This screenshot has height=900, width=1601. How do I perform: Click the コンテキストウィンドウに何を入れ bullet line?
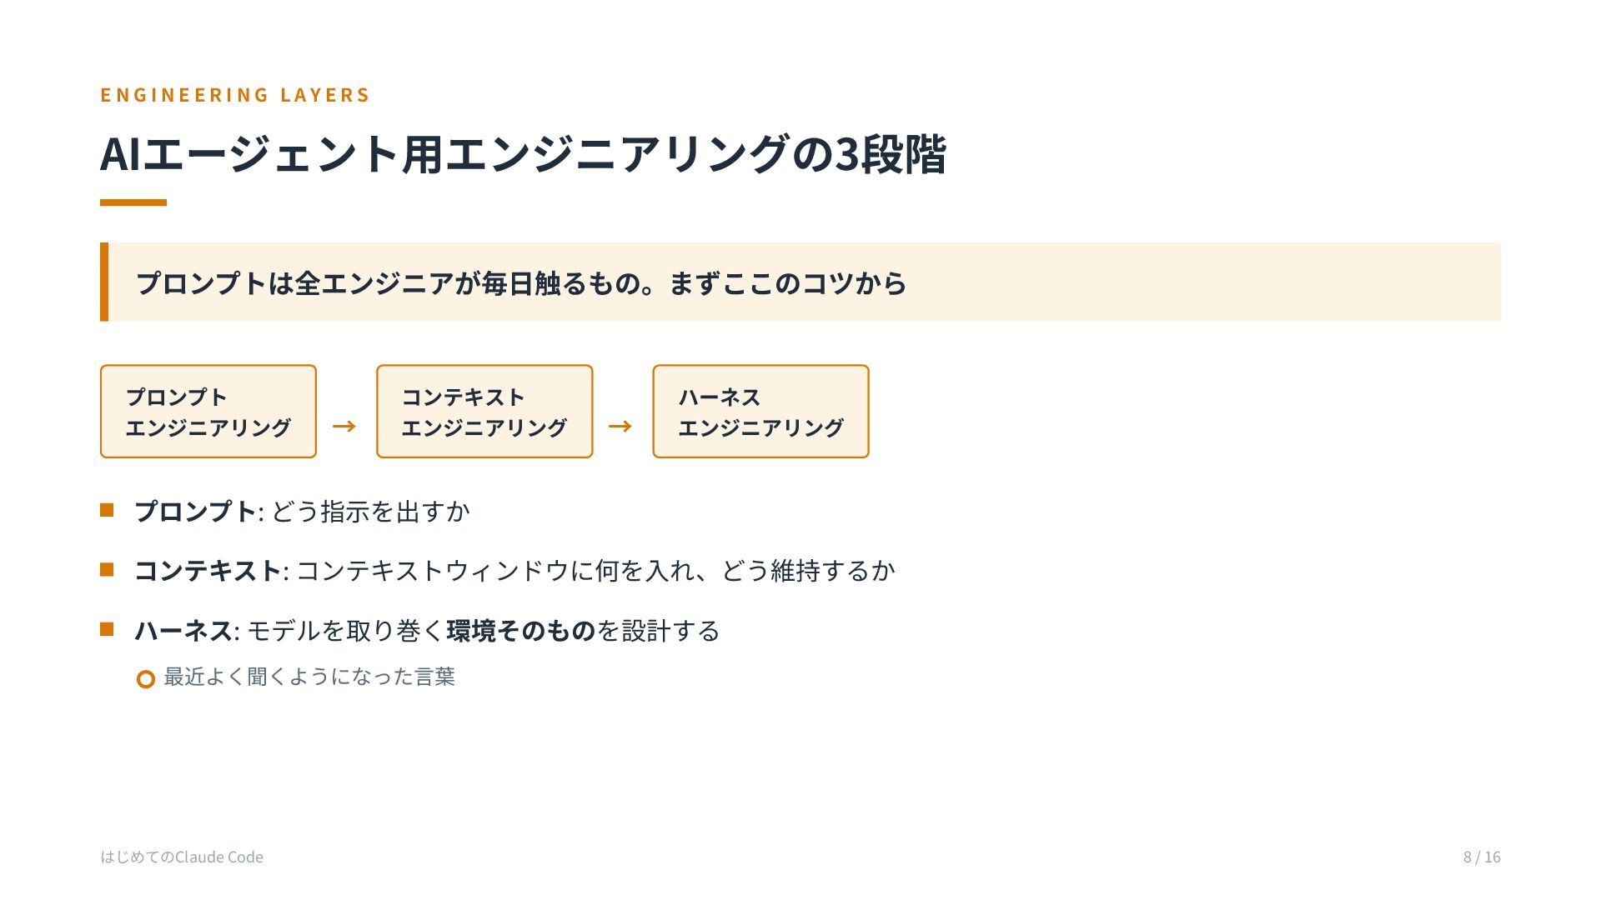(514, 571)
